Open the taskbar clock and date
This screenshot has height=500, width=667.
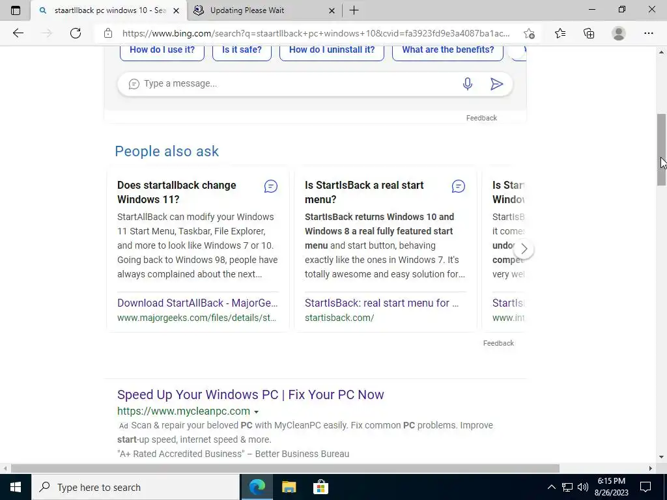[611, 487]
